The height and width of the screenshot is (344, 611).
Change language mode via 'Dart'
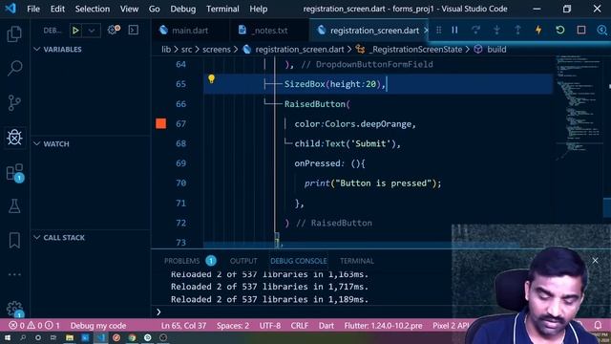pos(327,325)
